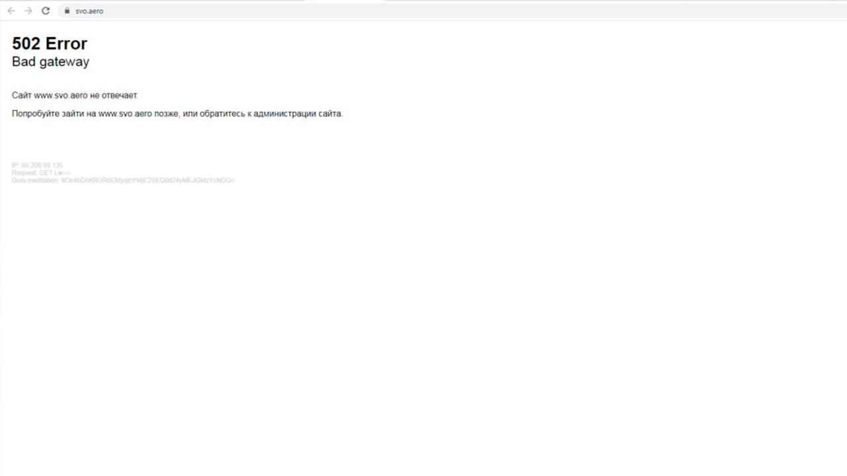Click the word "Сайт" in the first message line
Image resolution: width=847 pixels, height=476 pixels.
[x=22, y=96]
